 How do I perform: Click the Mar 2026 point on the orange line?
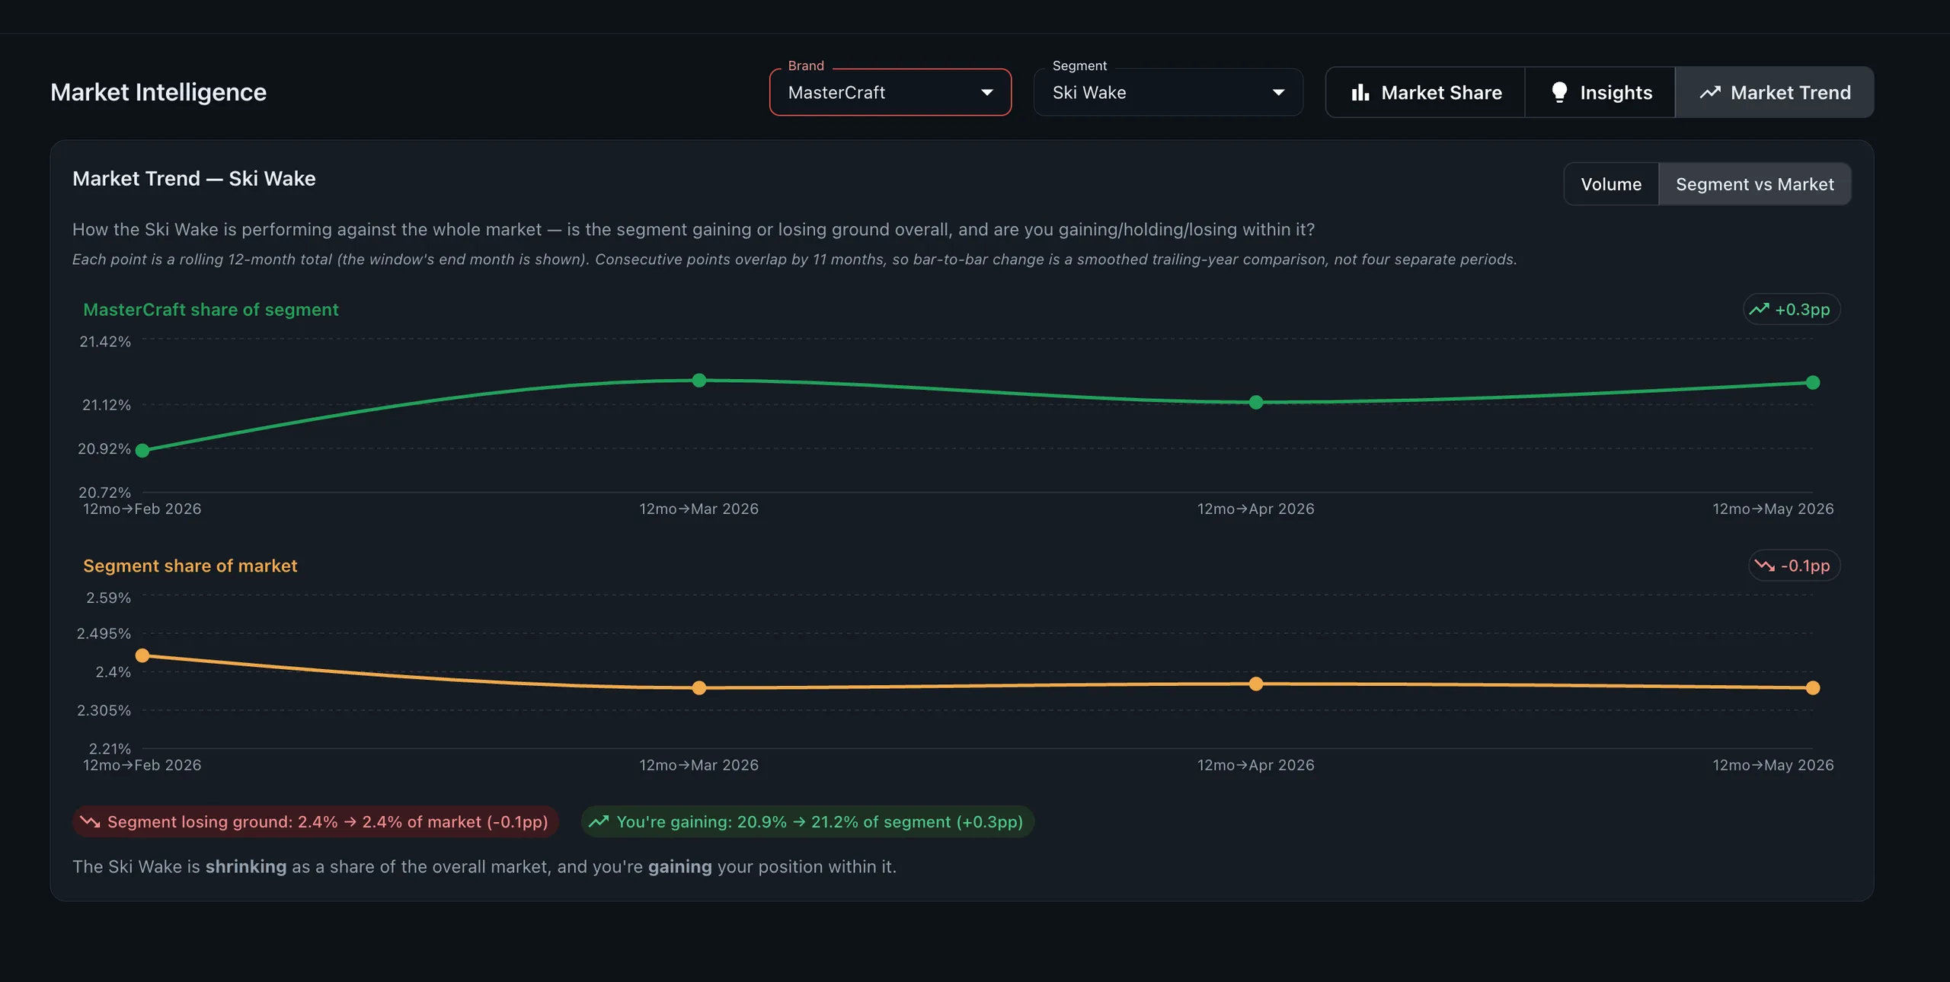pyautogui.click(x=699, y=688)
